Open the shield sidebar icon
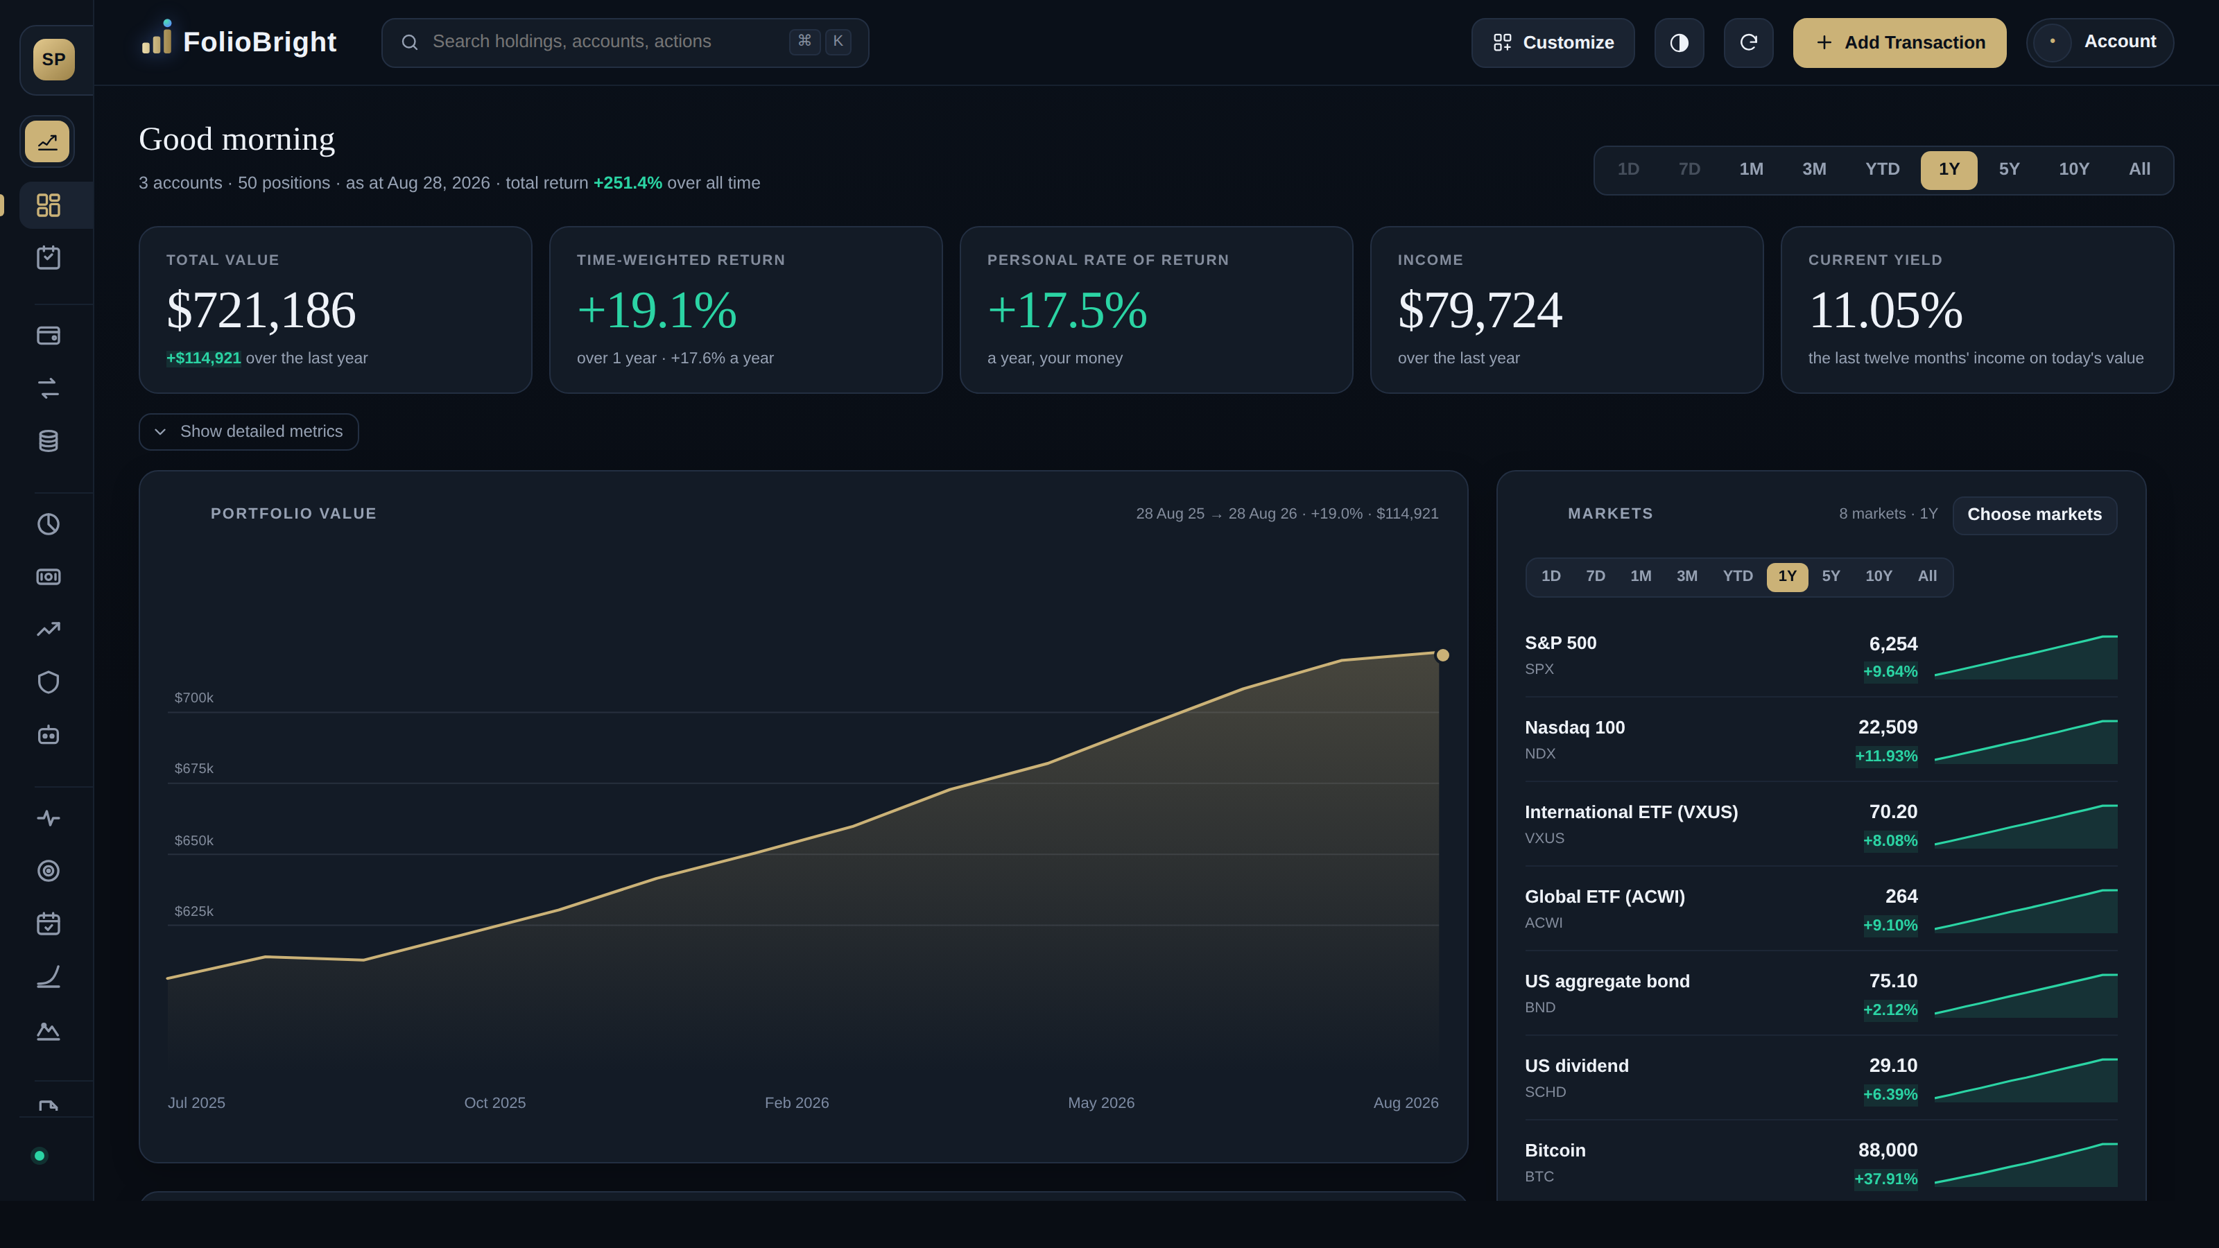Screen dimensions: 2219x1248 click(x=49, y=682)
